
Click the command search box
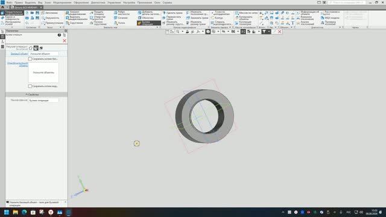pos(347,2)
